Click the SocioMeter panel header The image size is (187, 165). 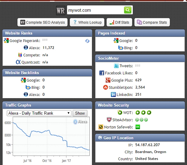click(140, 58)
